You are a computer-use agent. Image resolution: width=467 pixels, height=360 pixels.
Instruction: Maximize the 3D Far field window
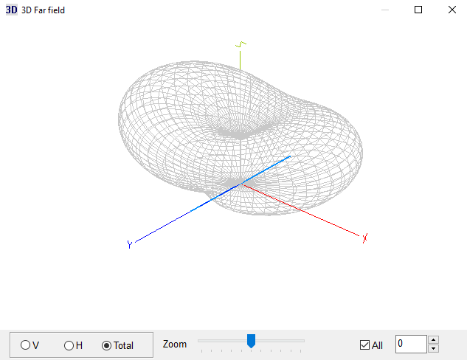(x=418, y=10)
